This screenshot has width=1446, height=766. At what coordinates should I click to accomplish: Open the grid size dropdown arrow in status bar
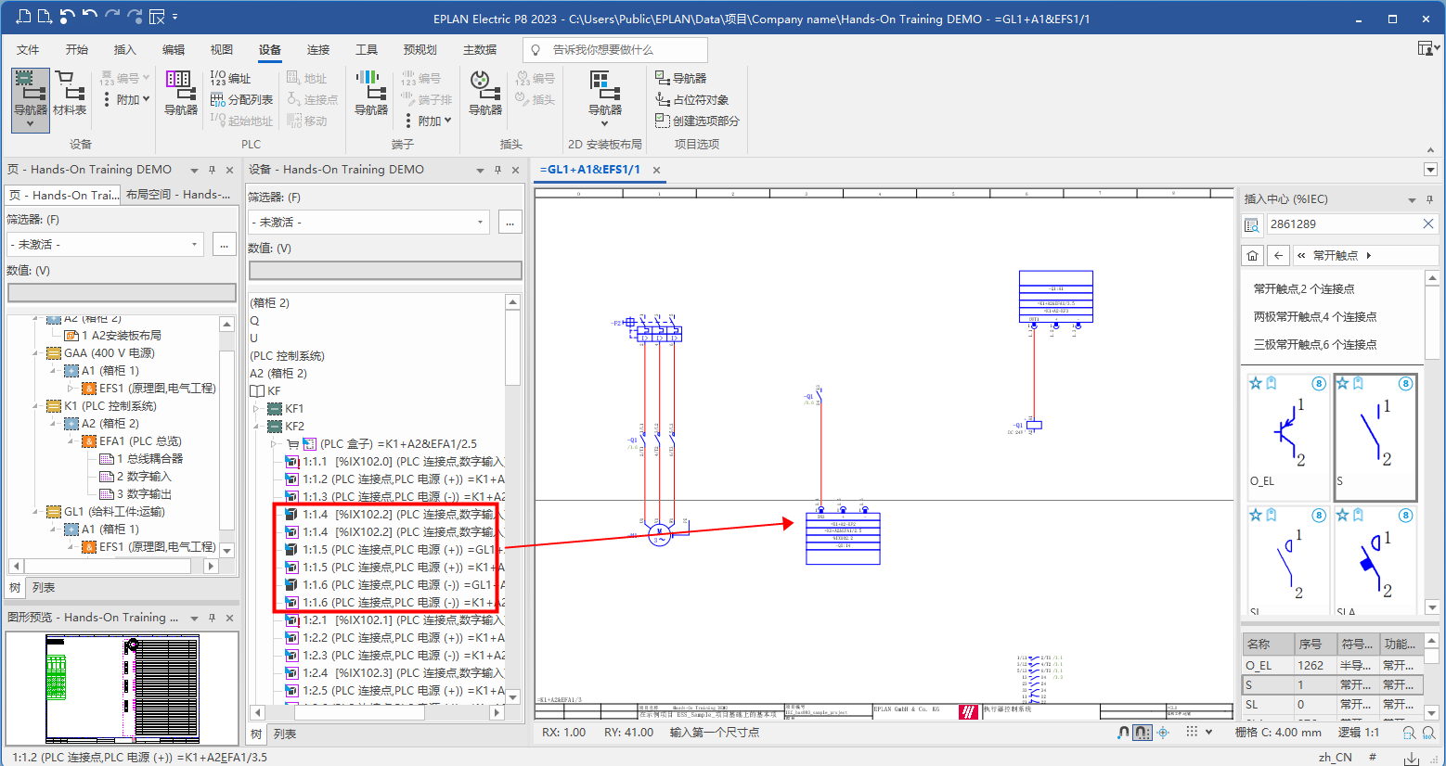pos(1208,733)
